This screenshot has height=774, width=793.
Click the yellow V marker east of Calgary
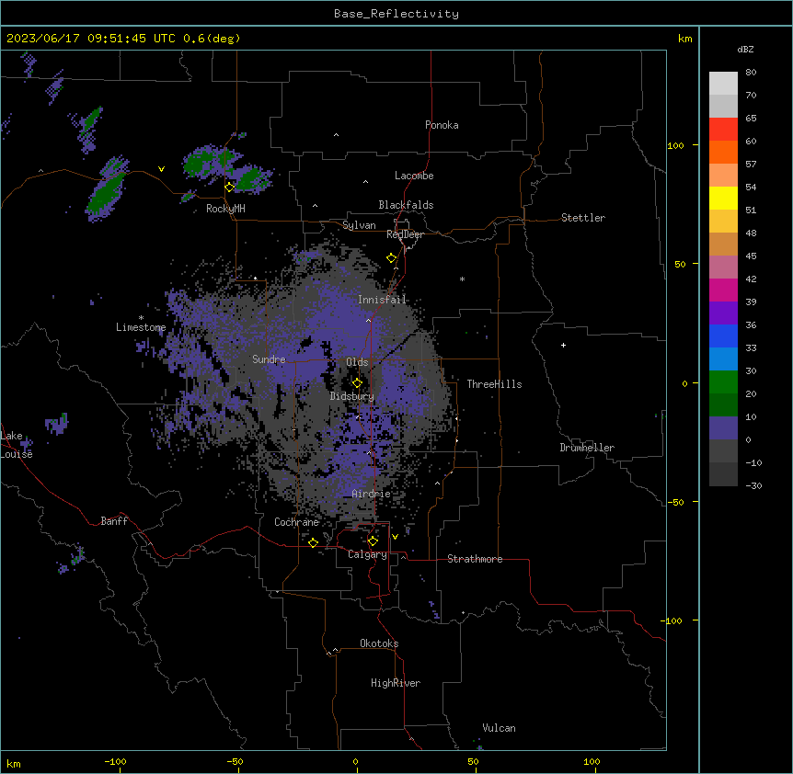[395, 537]
